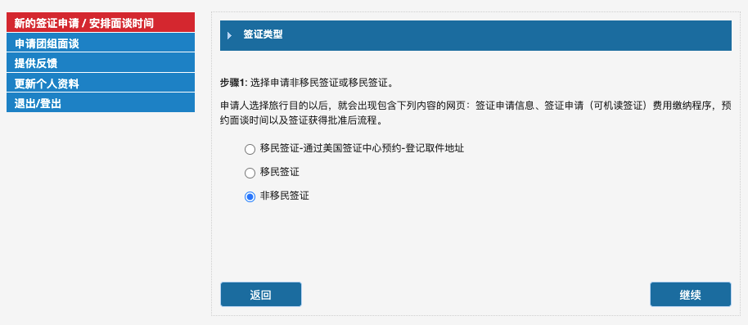Screen dimensions: 748x325
Task: Open 更新个人资料 in the sidebar
Action: (101, 83)
